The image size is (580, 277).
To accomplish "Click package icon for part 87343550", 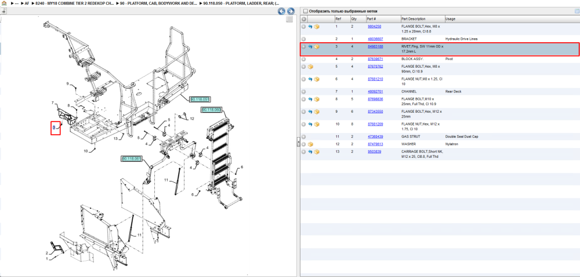I will pyautogui.click(x=317, y=112).
